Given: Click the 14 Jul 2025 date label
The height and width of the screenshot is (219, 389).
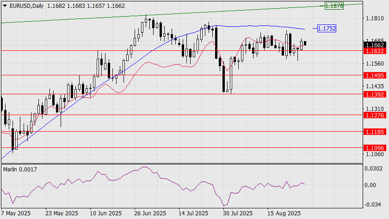Looking at the screenshot, I should 193,213.
